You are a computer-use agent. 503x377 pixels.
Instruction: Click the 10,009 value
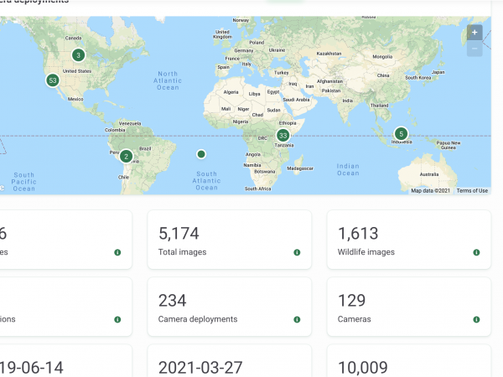363,368
